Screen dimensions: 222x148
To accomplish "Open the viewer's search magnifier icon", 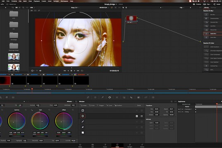I will (23, 7).
